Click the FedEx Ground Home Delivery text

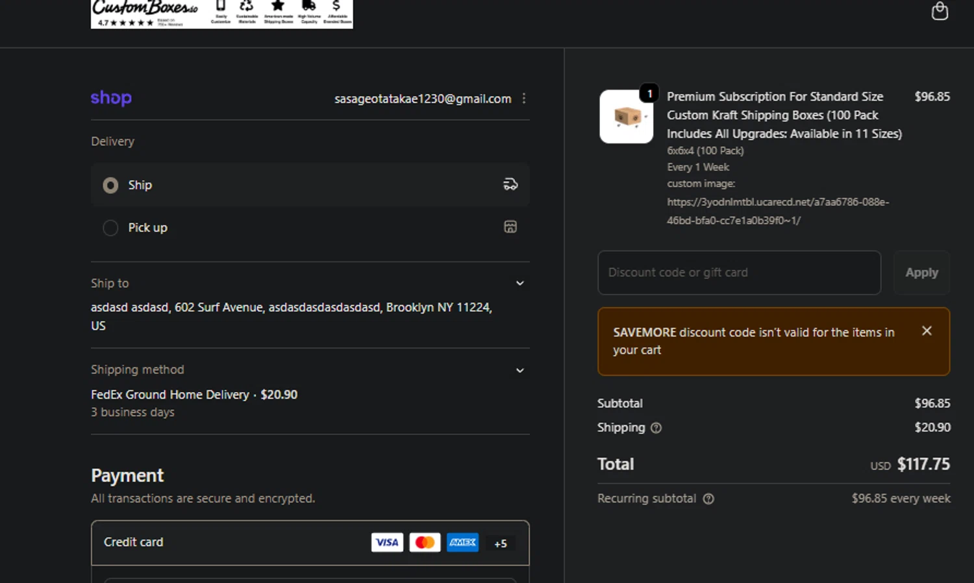170,395
